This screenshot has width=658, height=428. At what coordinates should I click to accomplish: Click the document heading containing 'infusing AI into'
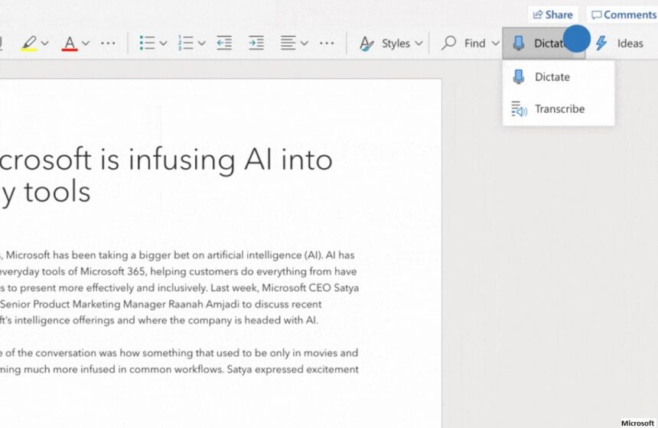point(167,160)
